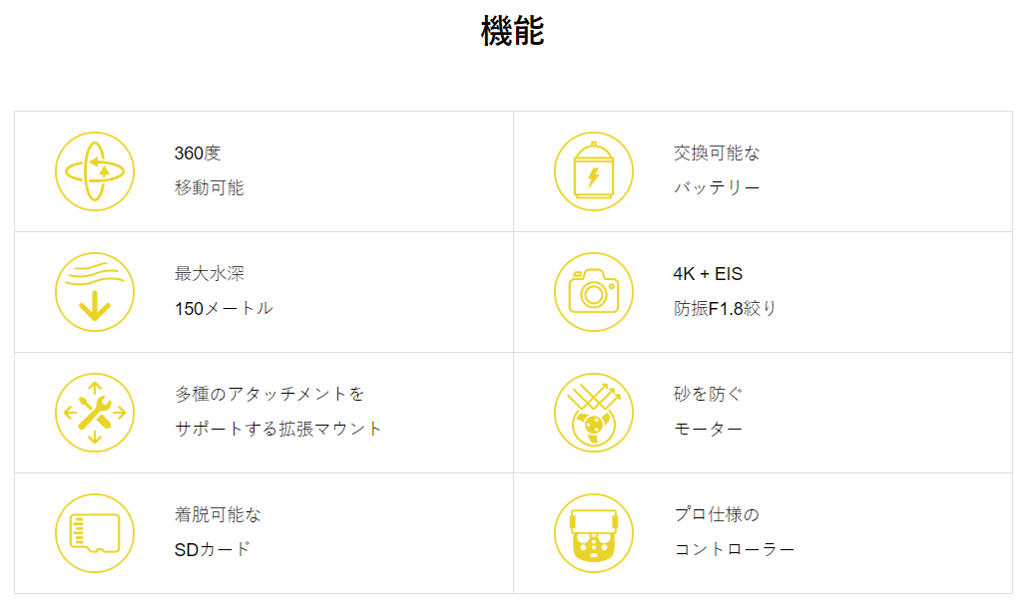Click サポートする拡張マウント text
The height and width of the screenshot is (607, 1025).
(x=277, y=429)
